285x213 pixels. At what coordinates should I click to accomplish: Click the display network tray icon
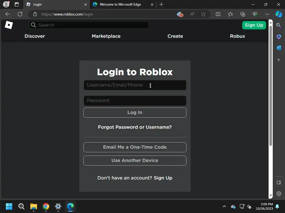[242, 206]
